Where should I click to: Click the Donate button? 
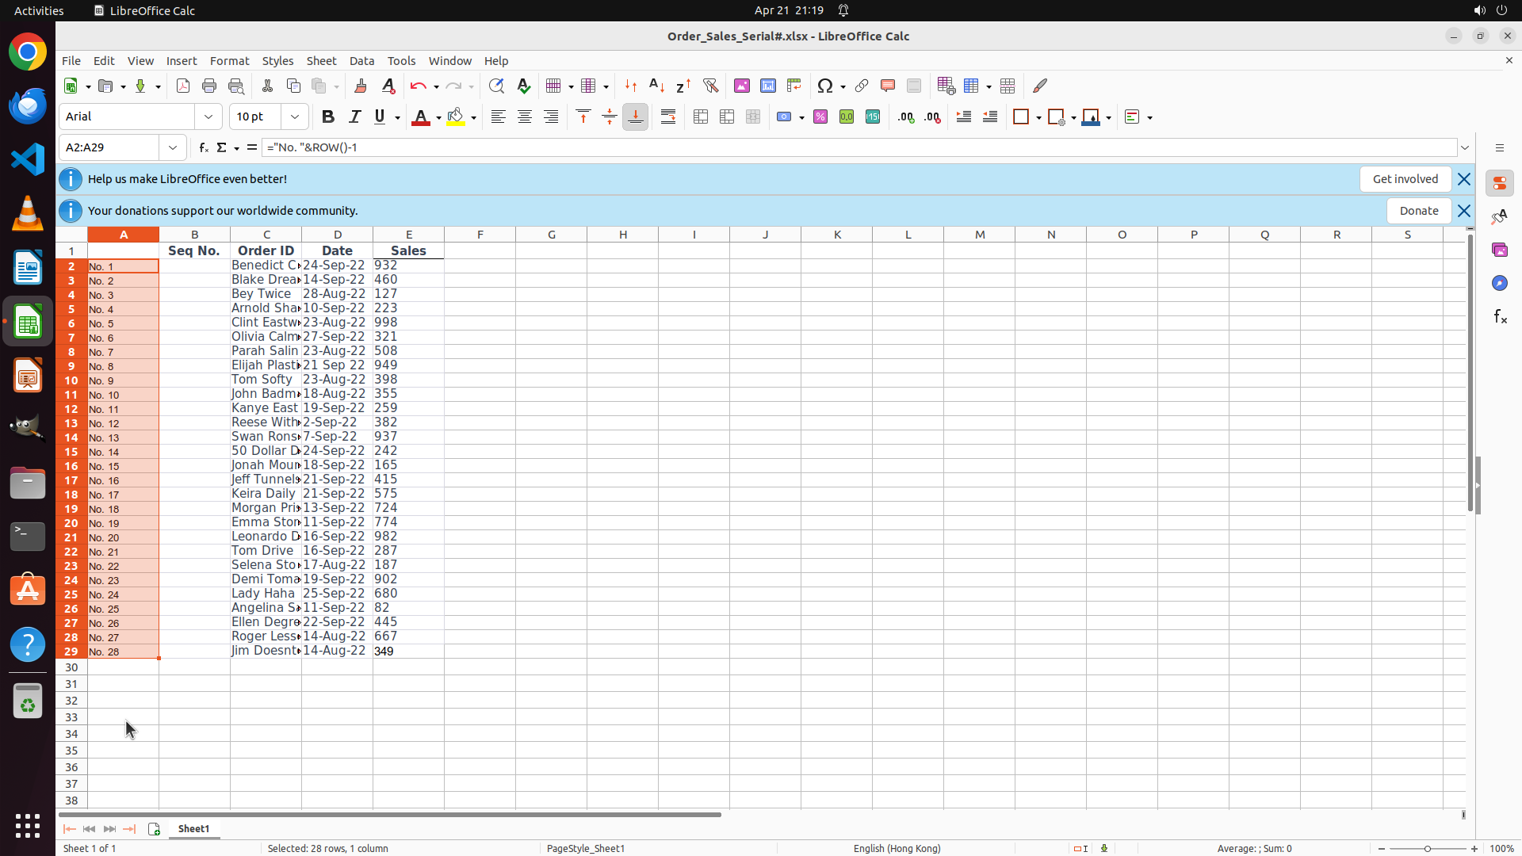coord(1418,211)
